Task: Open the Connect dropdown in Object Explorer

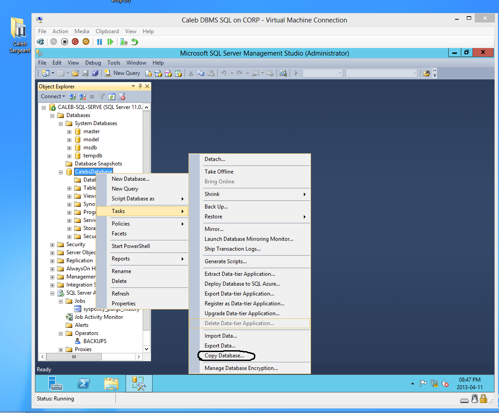Action: coord(53,96)
